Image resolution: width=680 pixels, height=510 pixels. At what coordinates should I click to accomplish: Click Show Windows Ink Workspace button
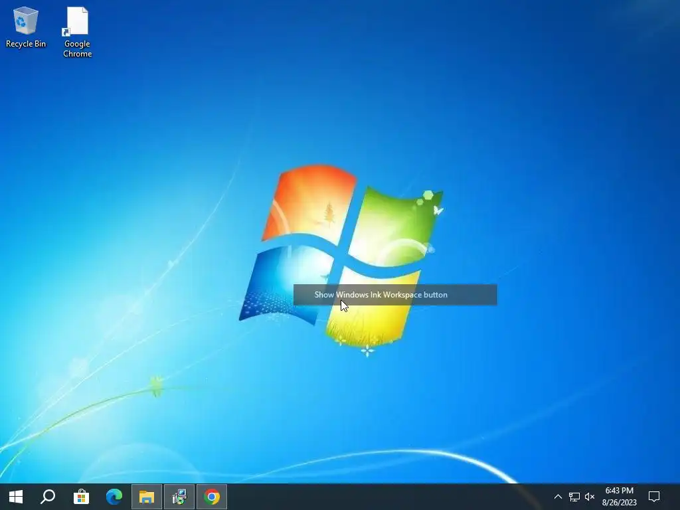[x=395, y=295]
